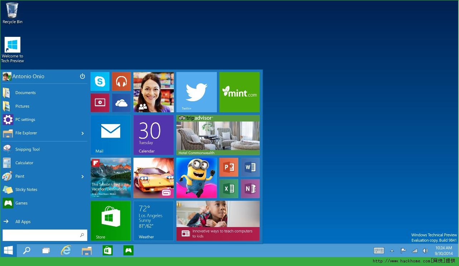
Task: Launch Word from its tile
Action: pos(250,167)
